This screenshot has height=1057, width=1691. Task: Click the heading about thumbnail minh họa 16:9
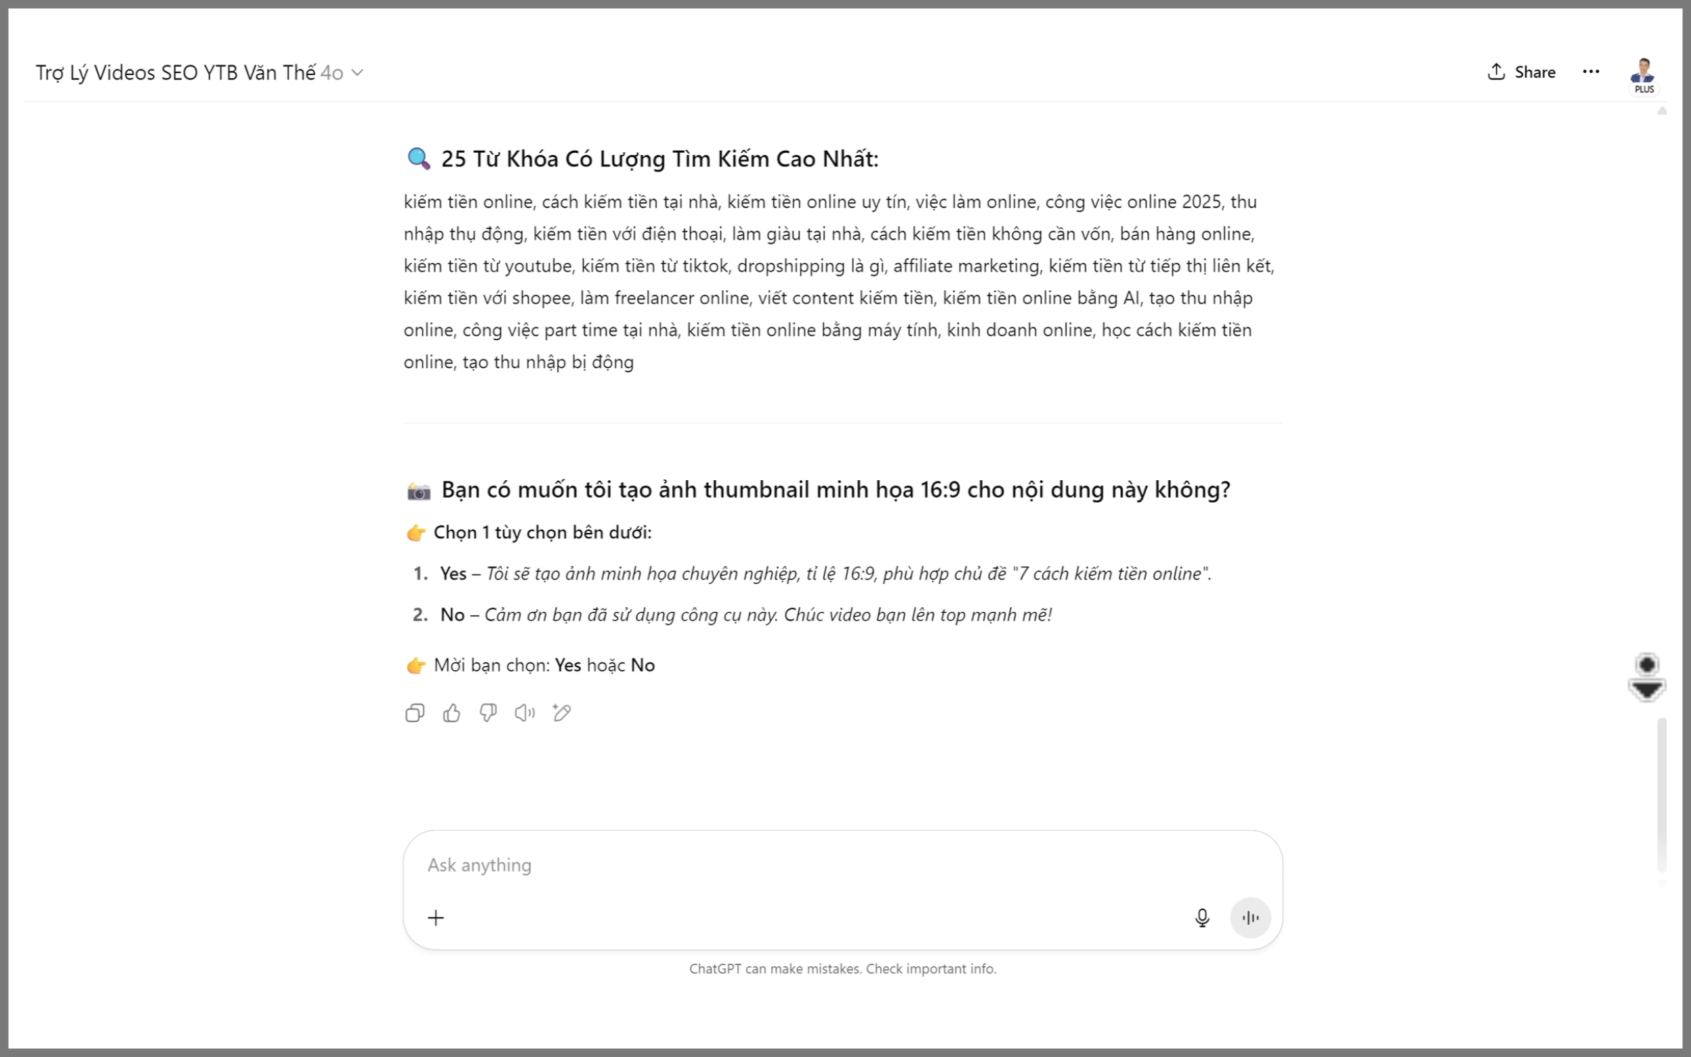click(x=835, y=490)
